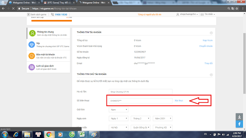Click the Vip diamond icon
This screenshot has width=246, height=138.
pos(32,44)
